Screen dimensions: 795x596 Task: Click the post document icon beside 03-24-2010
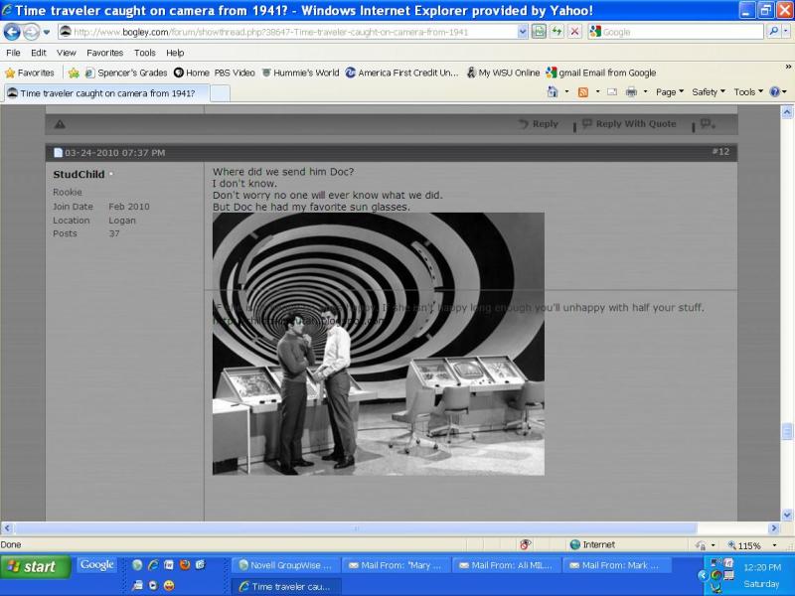pyautogui.click(x=58, y=153)
